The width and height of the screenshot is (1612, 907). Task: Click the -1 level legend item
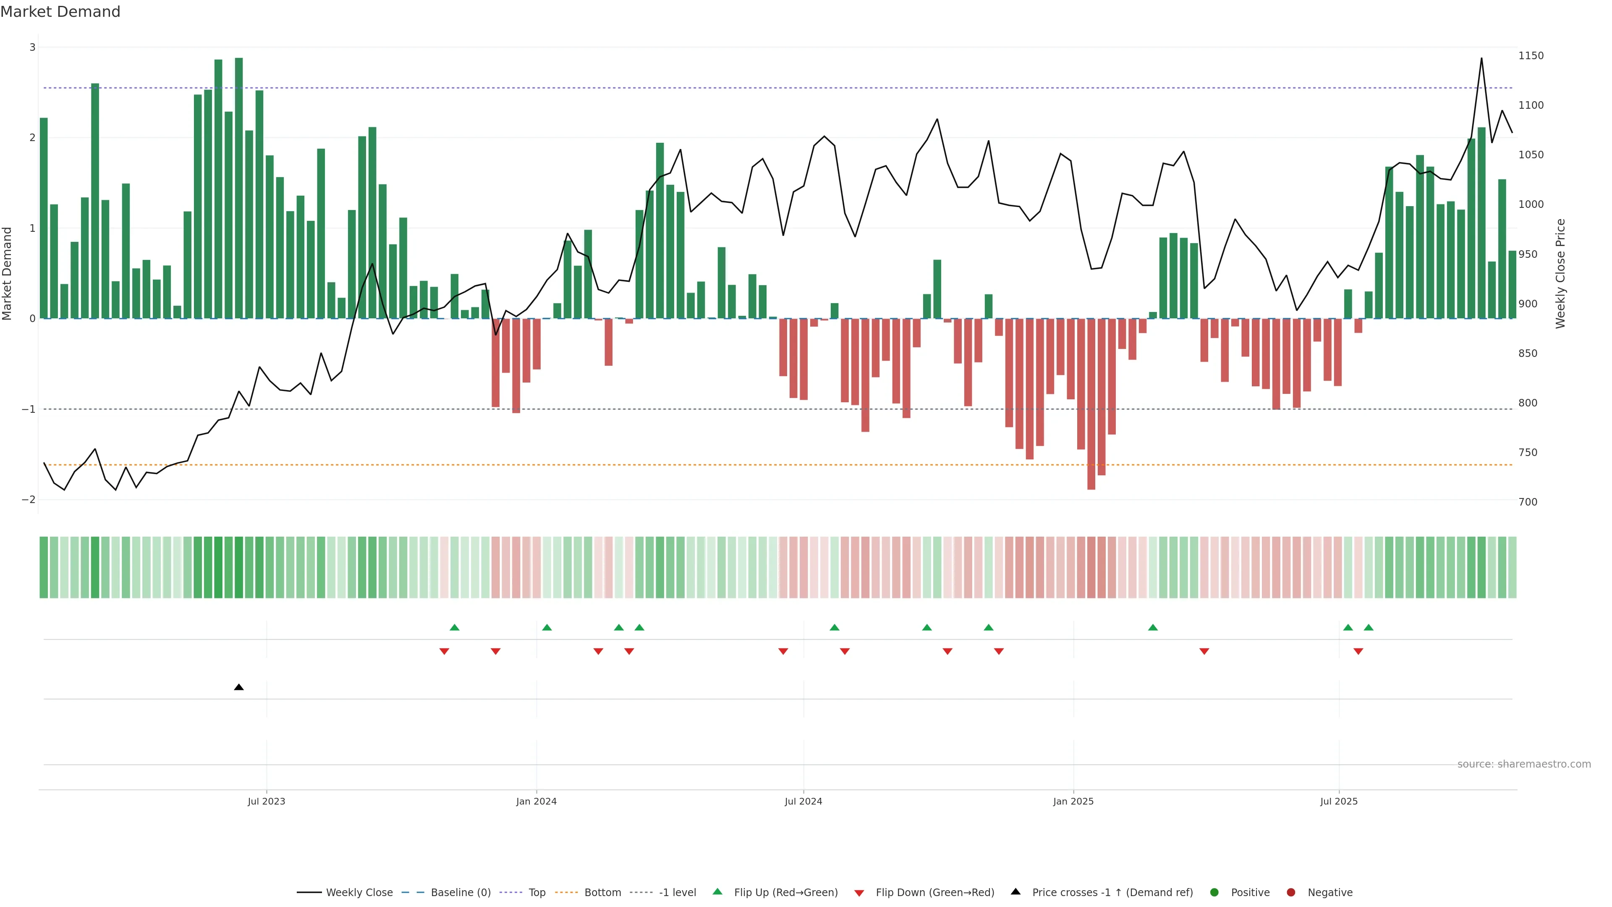(677, 892)
